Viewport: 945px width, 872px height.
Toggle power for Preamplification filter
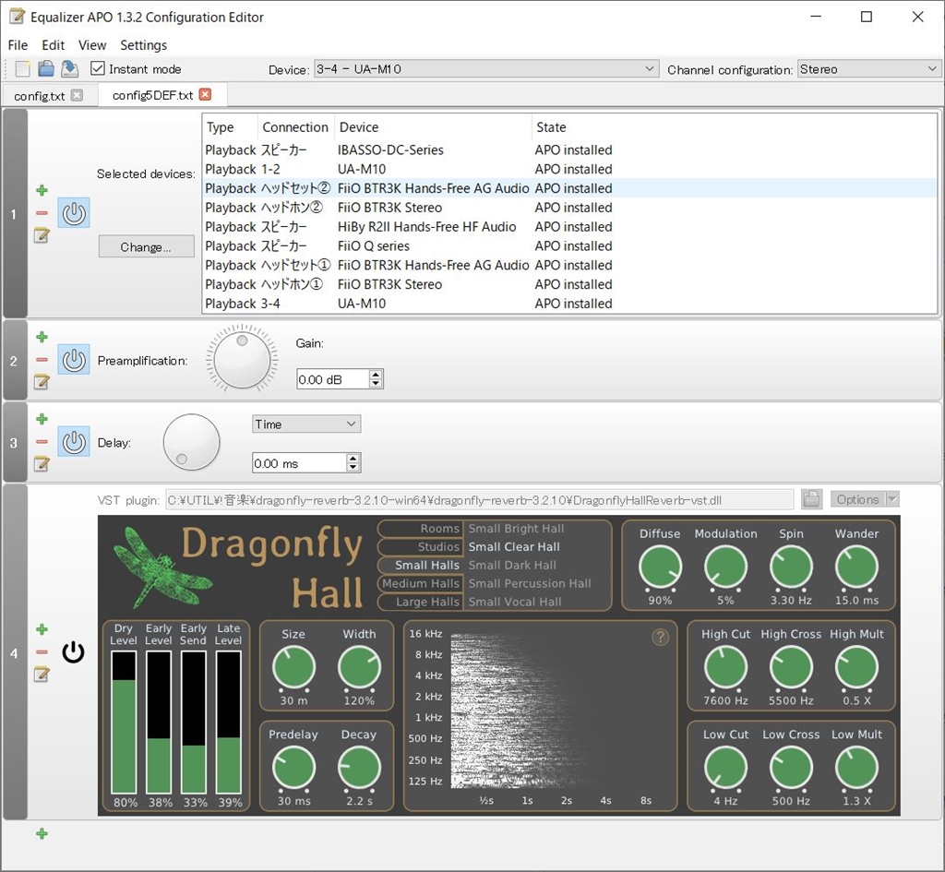pos(74,360)
